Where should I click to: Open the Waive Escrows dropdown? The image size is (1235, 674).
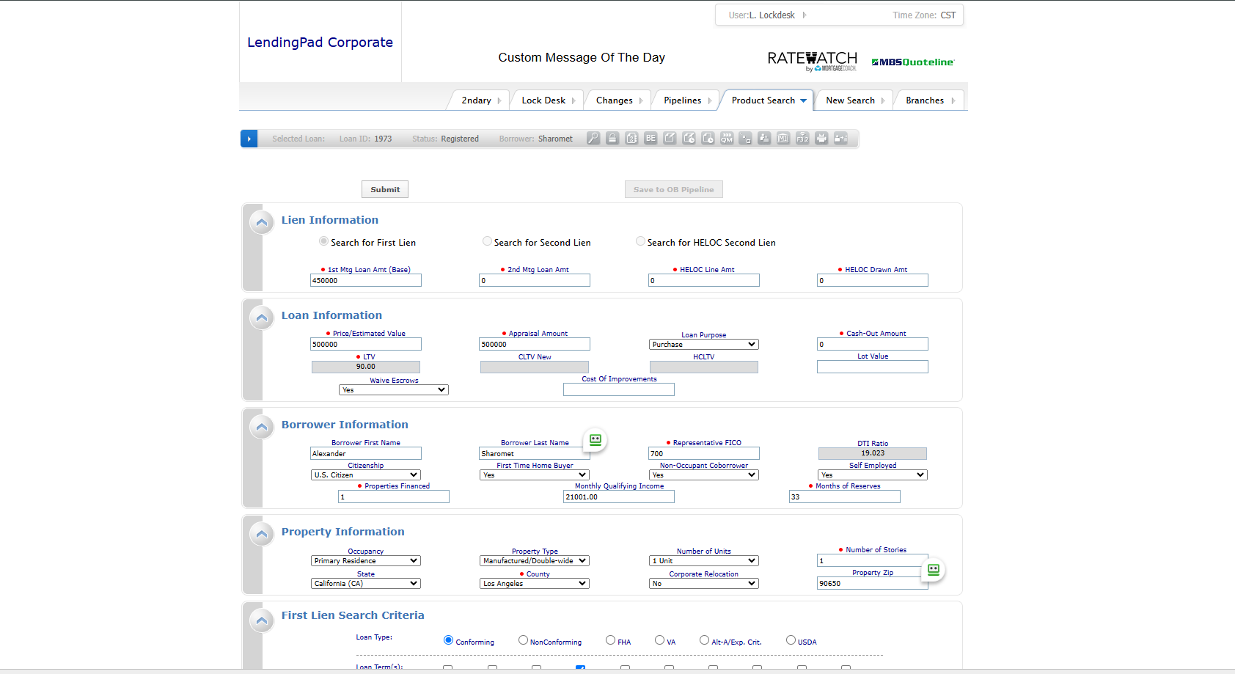(x=394, y=390)
